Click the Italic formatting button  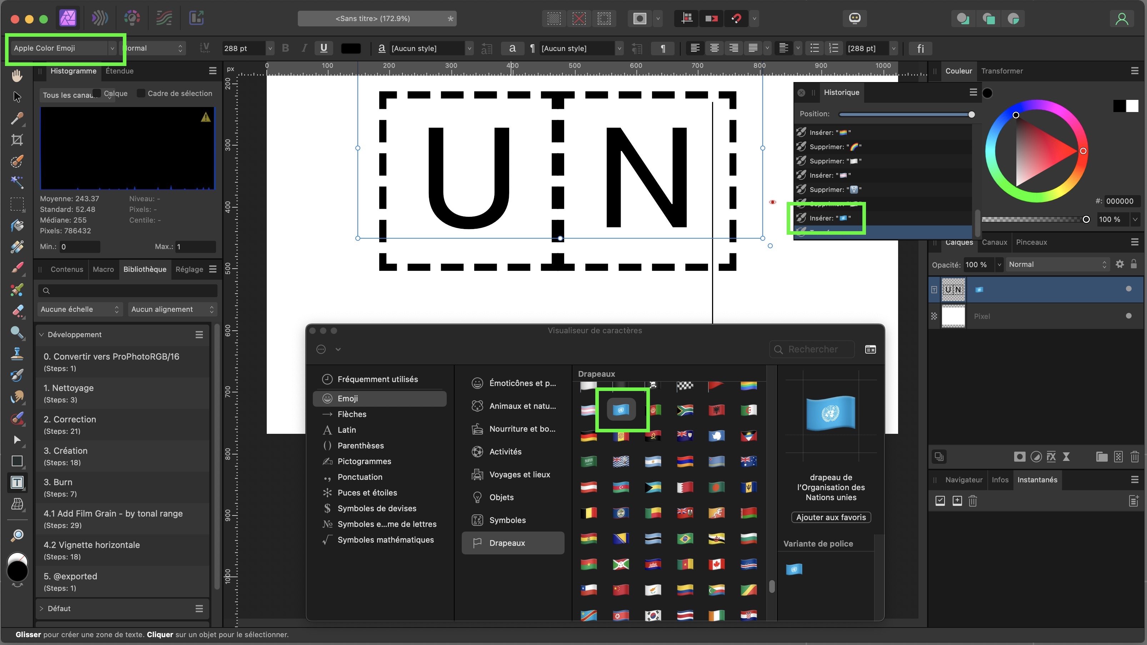point(304,48)
